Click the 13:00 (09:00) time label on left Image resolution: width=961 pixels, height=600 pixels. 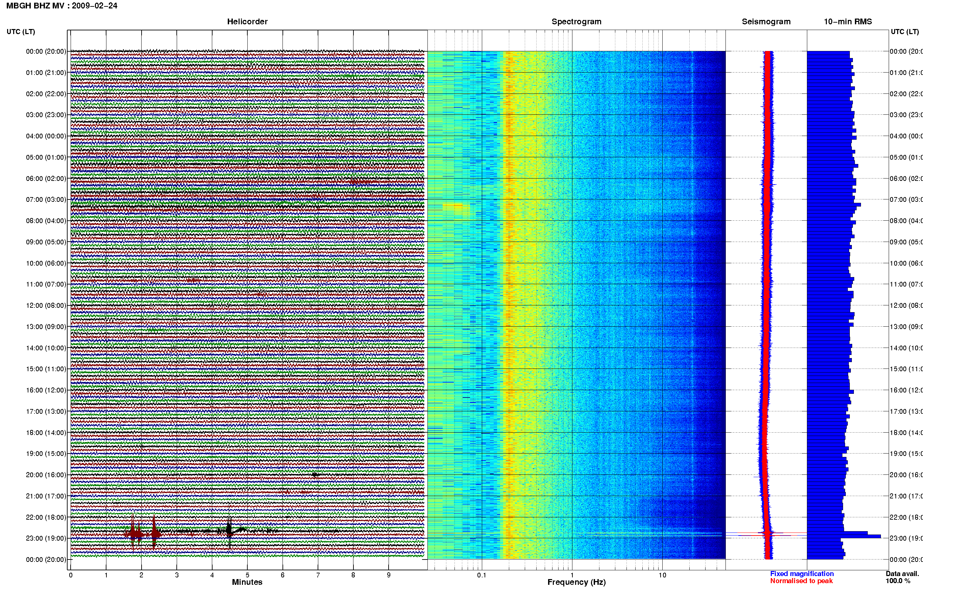coord(46,327)
